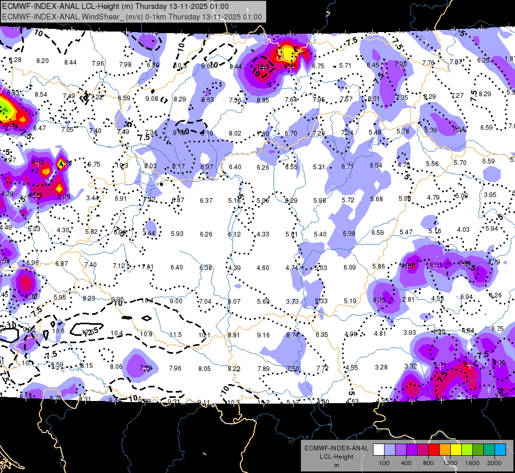The width and height of the screenshot is (515, 473).
Task: Click the wind shear value 4.03
Action: click(463, 230)
